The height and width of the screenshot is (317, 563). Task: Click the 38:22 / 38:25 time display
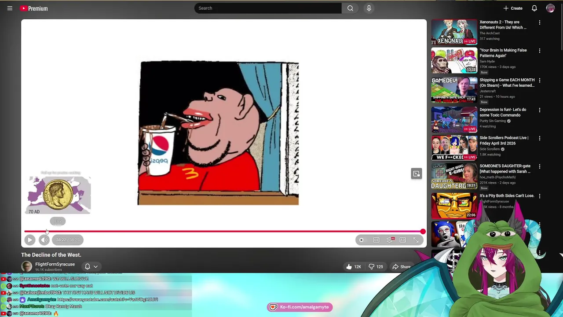point(68,240)
